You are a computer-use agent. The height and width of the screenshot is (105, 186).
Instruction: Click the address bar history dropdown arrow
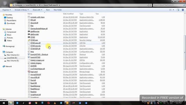[x=148, y=5]
